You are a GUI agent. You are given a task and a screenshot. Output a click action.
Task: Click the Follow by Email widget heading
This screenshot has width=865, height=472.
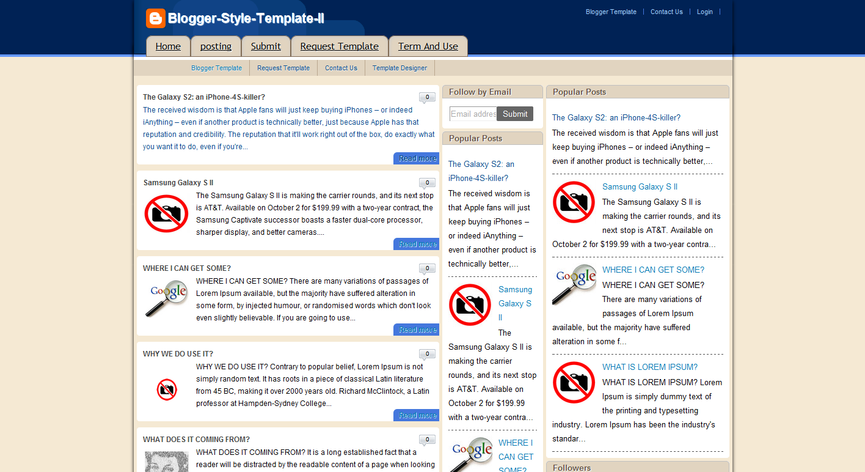point(480,92)
